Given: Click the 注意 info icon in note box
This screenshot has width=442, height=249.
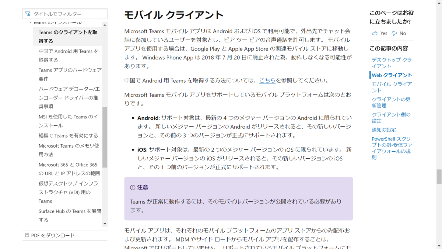Looking at the screenshot, I should (x=133, y=187).
